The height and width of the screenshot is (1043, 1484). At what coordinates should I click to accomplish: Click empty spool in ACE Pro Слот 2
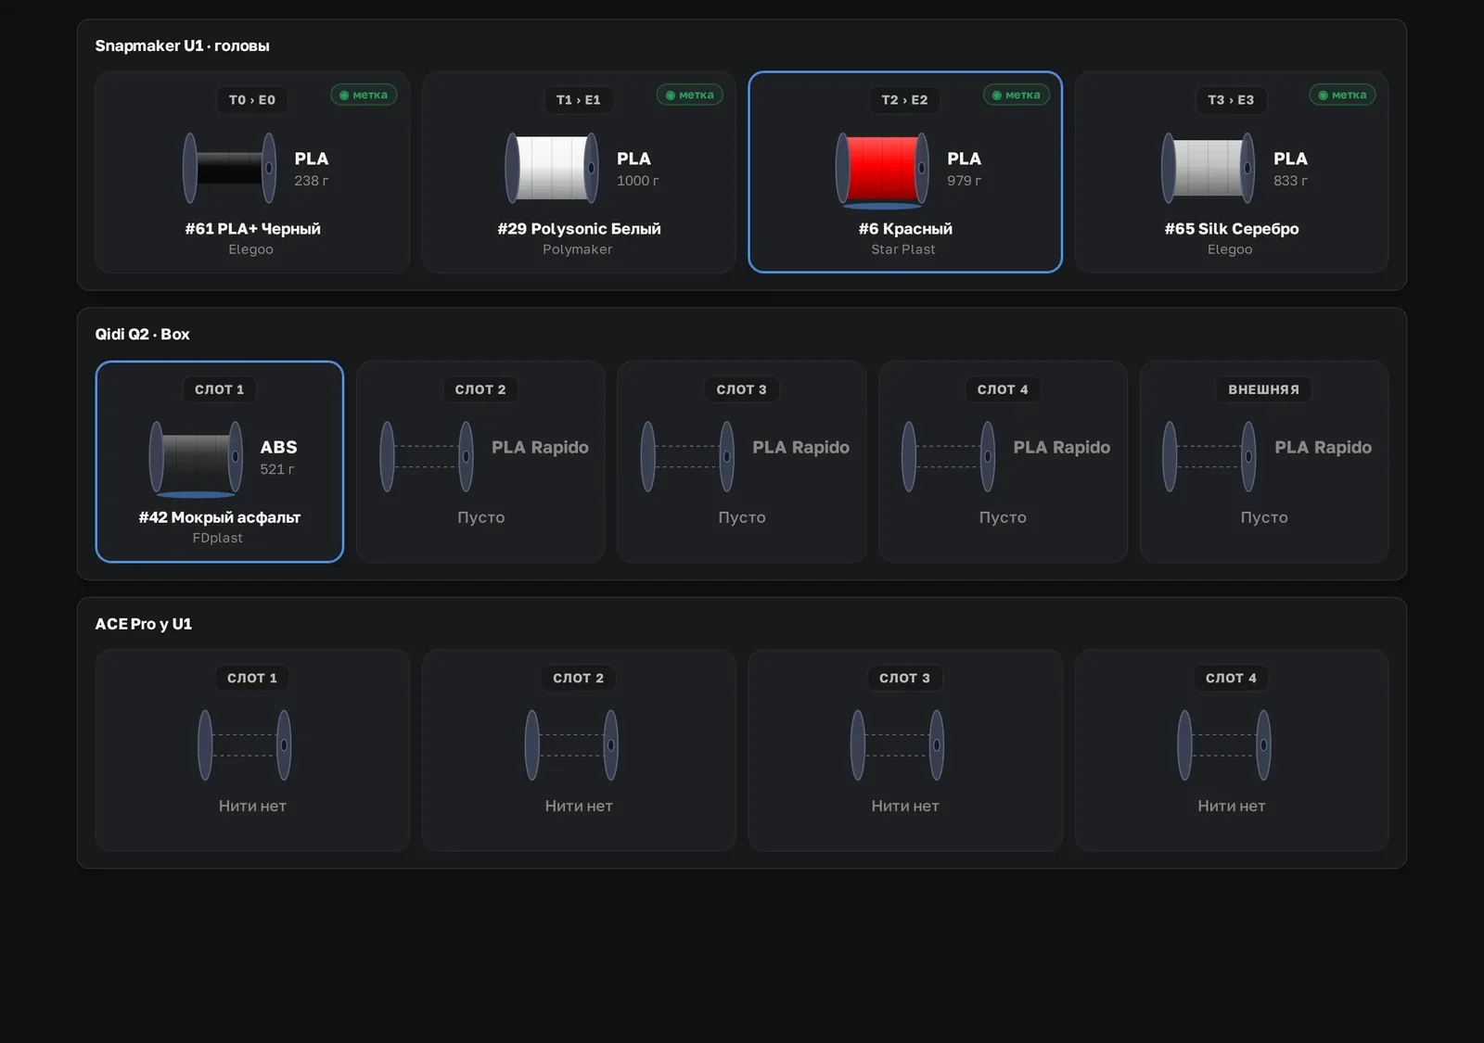[571, 744]
